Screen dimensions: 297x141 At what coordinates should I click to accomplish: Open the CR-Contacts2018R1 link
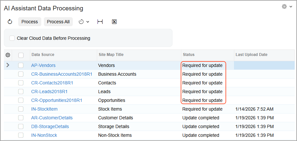pos(52,83)
